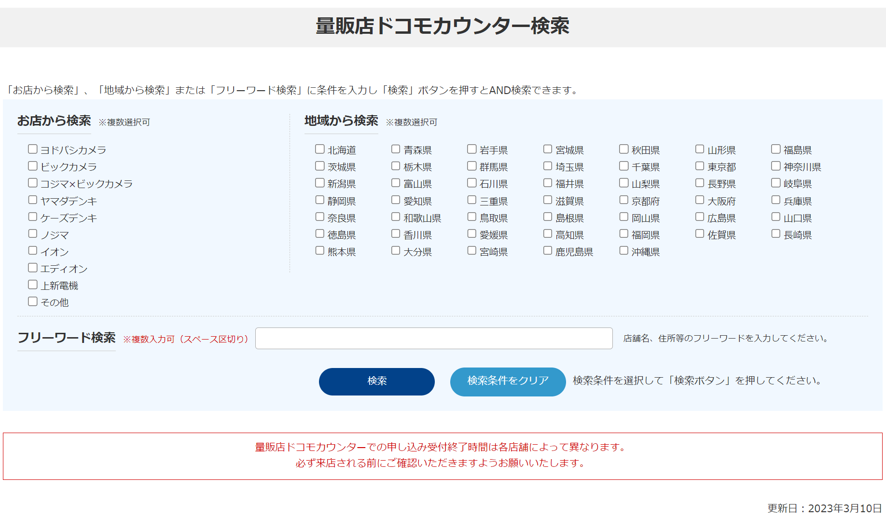Check the ヨドバシカメラ store checkbox
886x518 pixels.
pyautogui.click(x=33, y=149)
